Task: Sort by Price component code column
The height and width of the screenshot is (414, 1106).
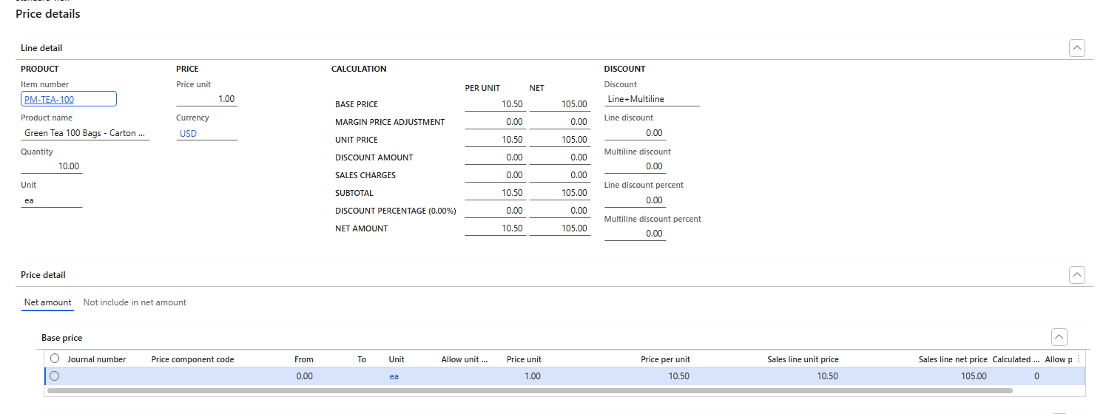Action: point(192,359)
